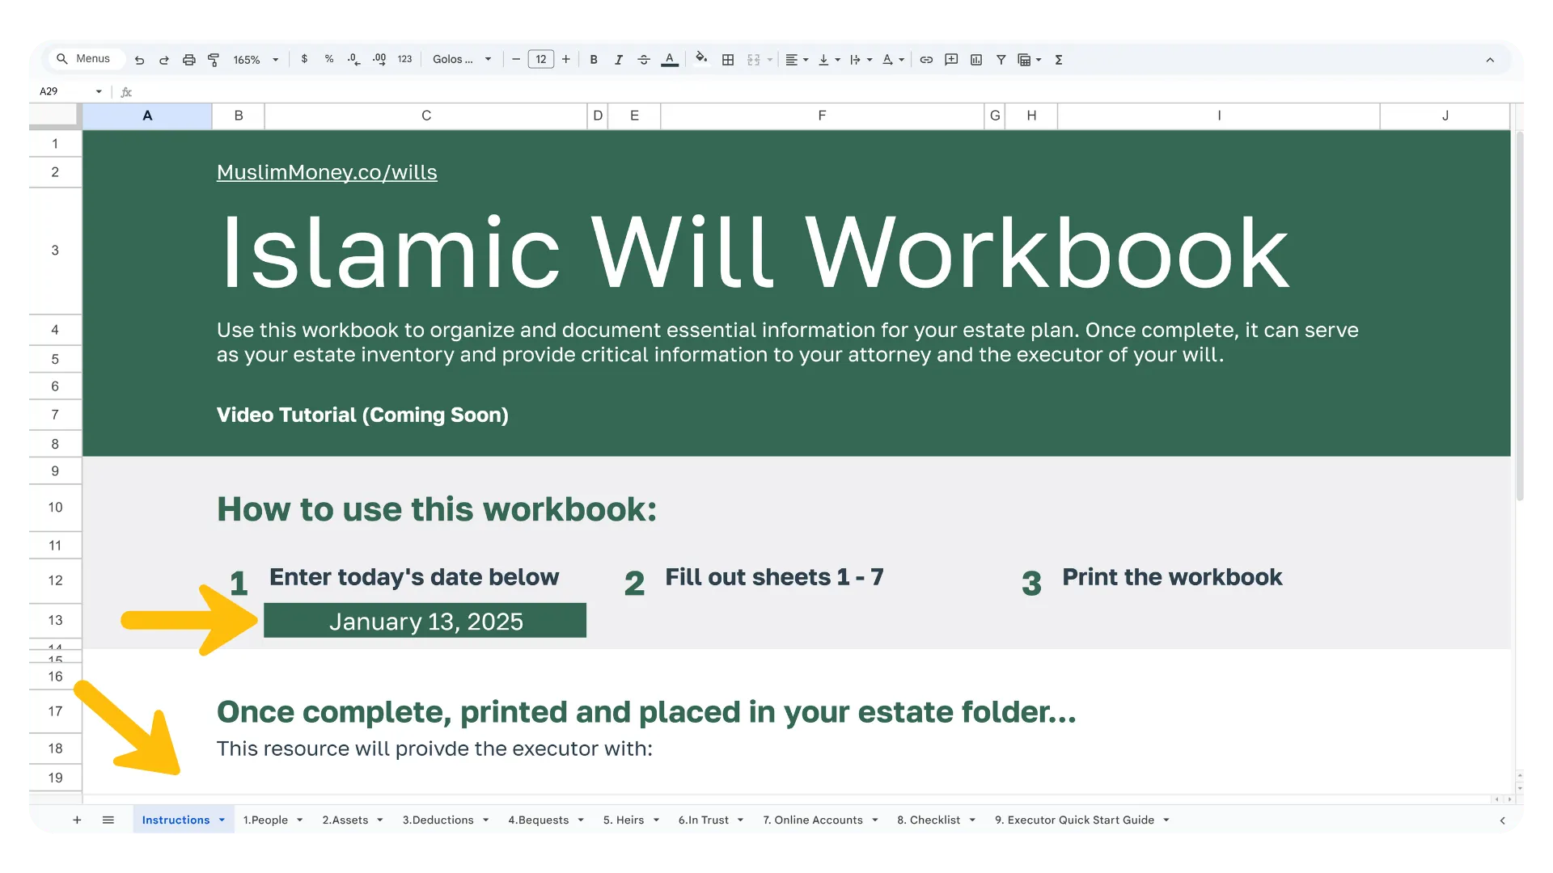The width and height of the screenshot is (1553, 873).
Task: Open the name box dropdown for A29
Action: (99, 91)
